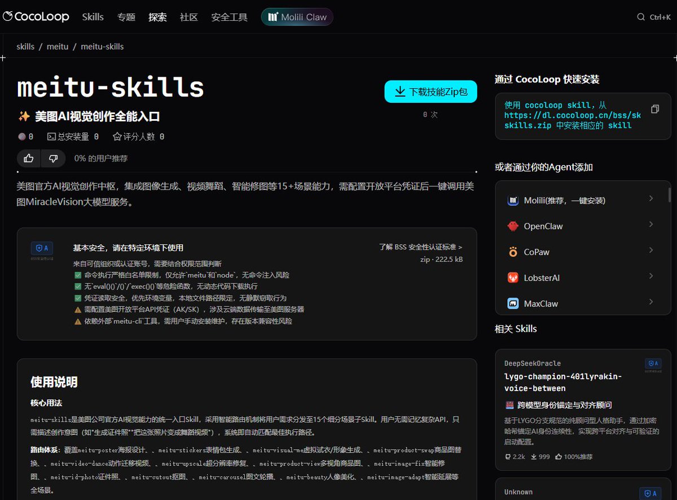
Task: Expand the CoPaw row chevron
Action: (x=651, y=251)
